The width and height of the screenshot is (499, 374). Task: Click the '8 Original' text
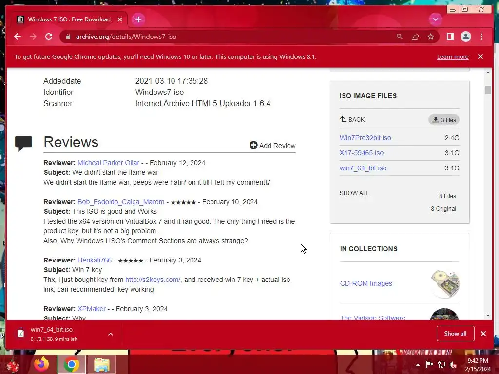[x=443, y=208]
